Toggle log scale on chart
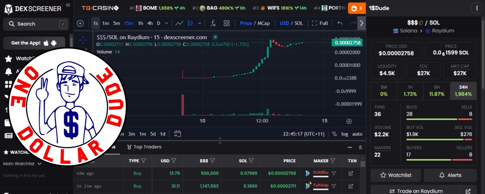The width and height of the screenshot is (485, 194). [344, 134]
